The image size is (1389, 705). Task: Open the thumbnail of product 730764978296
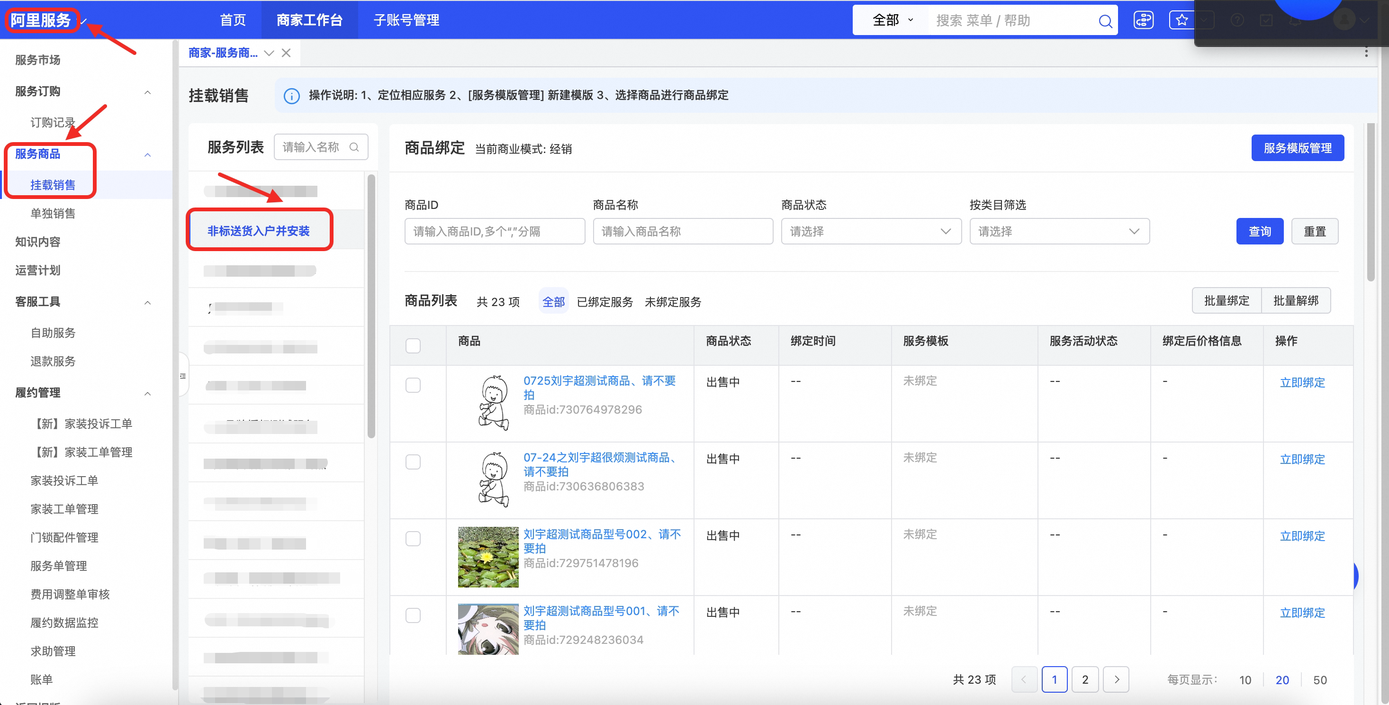pyautogui.click(x=493, y=403)
